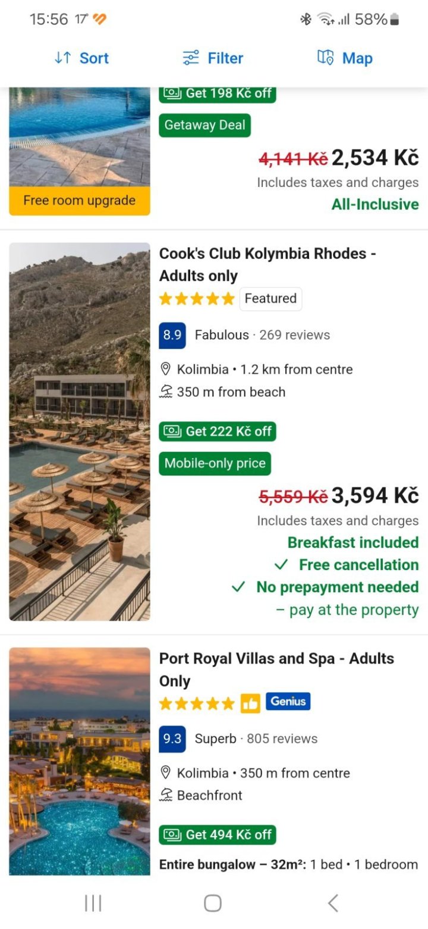This screenshot has width=428, height=929.
Task: Tap the Sort arrows icon
Action: 63,58
